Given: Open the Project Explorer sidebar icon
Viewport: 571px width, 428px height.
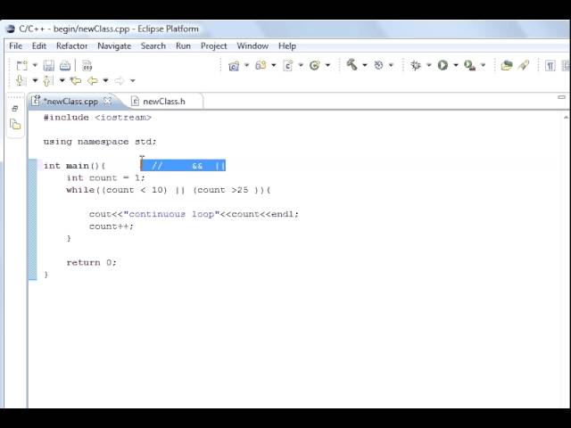Looking at the screenshot, I should click(15, 125).
